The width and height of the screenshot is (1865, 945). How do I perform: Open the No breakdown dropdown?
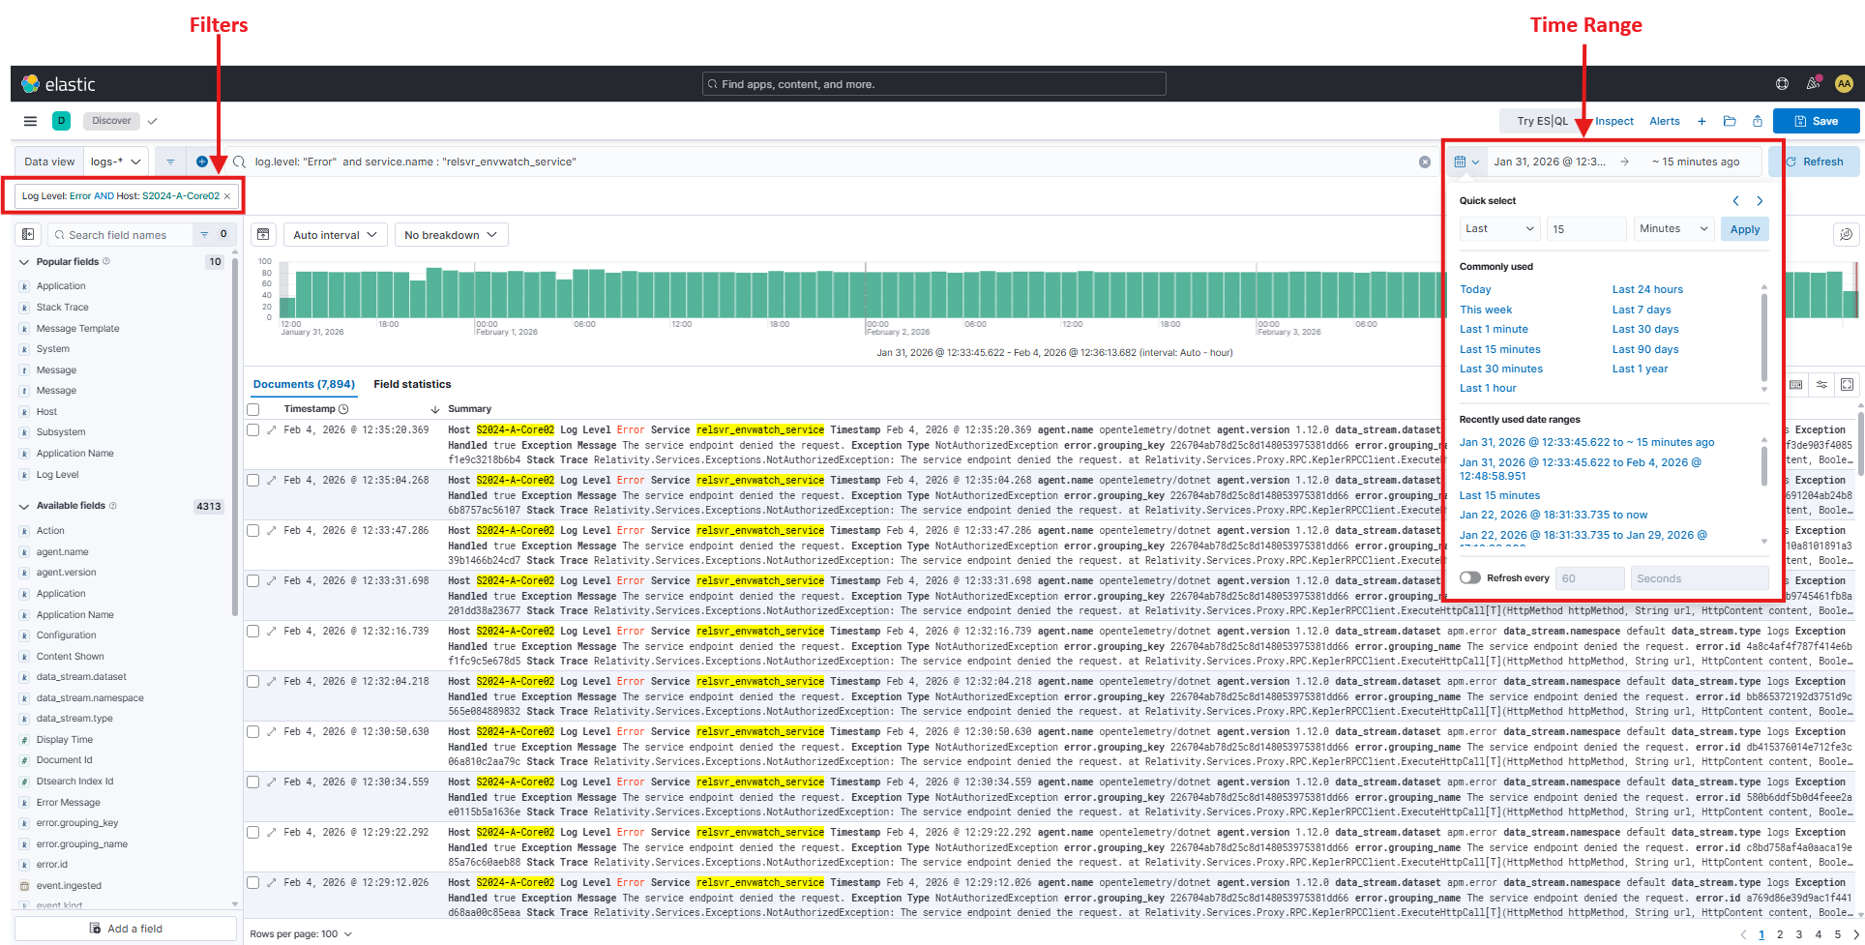tap(450, 235)
